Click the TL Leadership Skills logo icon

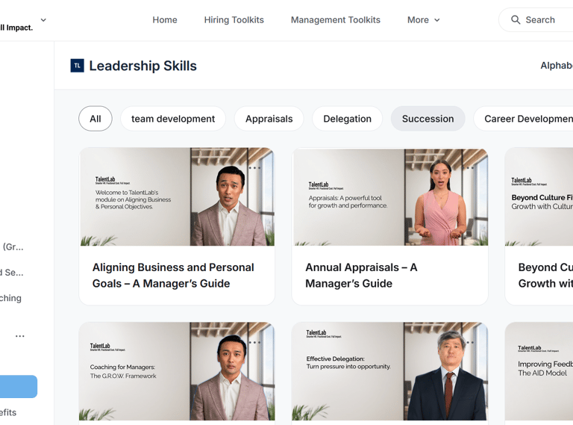pos(77,66)
